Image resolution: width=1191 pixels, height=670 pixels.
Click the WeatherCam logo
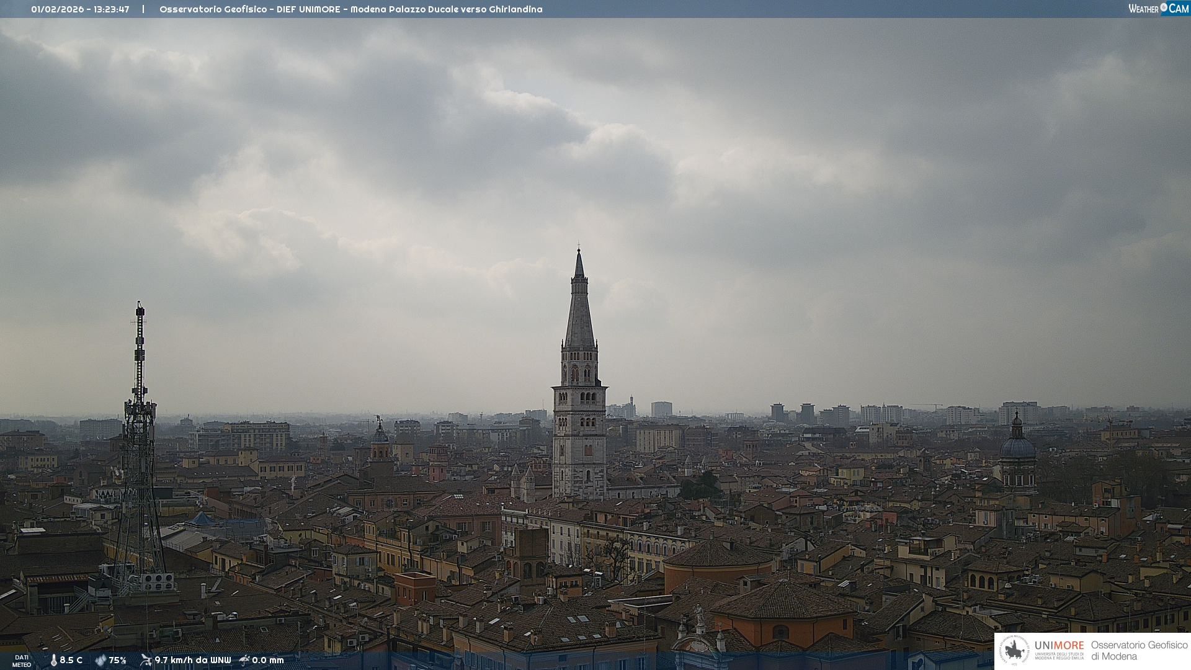(x=1158, y=9)
